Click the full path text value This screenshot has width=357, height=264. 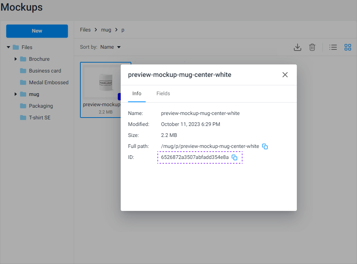210,146
